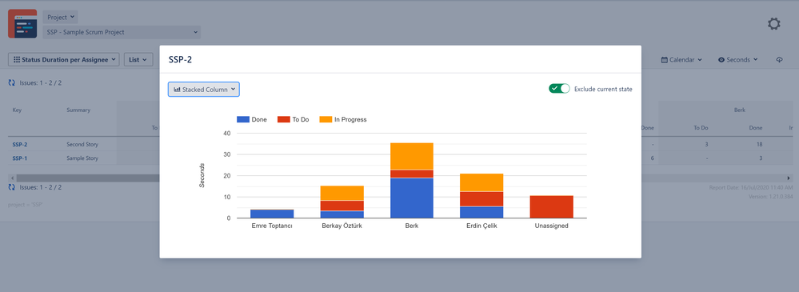Refresh issues using top refresh icon
799x292 pixels.
12,82
